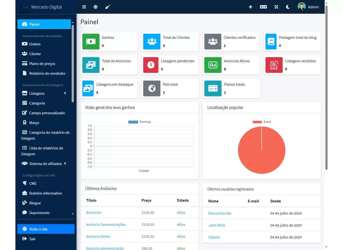Click the broom clear-cache icon
Screen dimensions: 343x250
(107, 7)
